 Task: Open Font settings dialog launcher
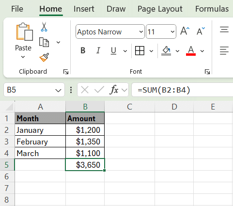click(x=207, y=72)
